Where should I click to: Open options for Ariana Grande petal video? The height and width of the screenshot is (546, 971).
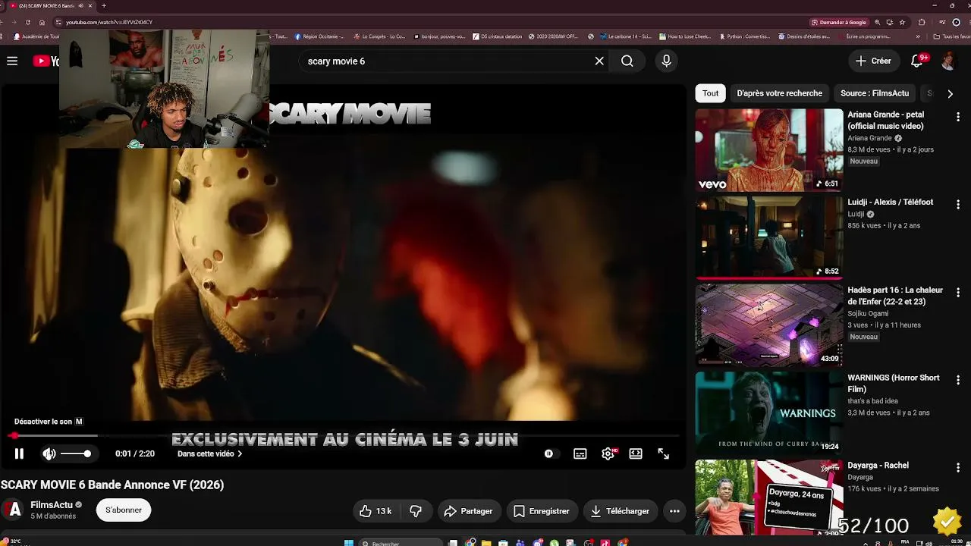point(958,117)
